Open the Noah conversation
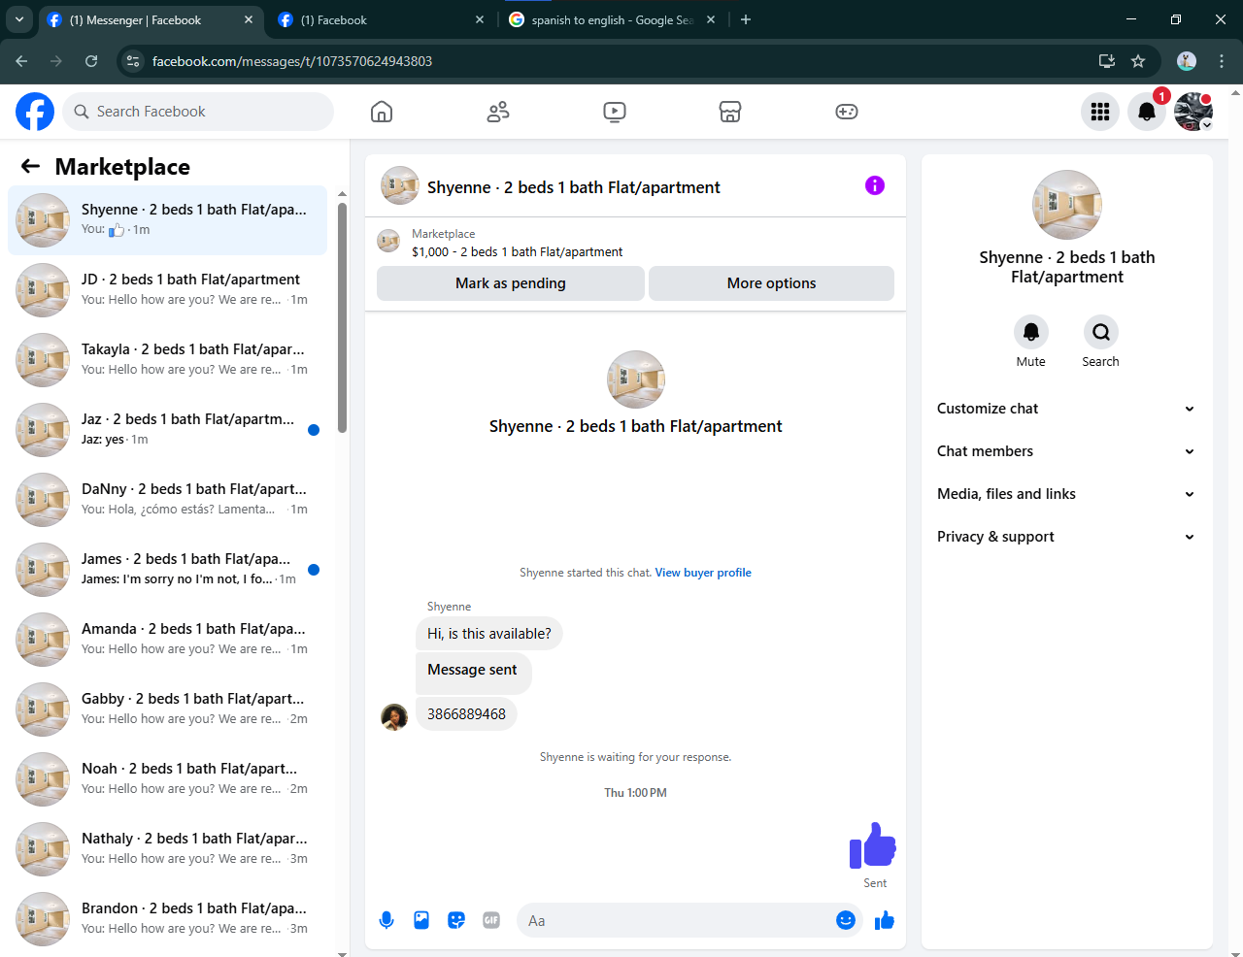This screenshot has width=1243, height=957. point(168,779)
